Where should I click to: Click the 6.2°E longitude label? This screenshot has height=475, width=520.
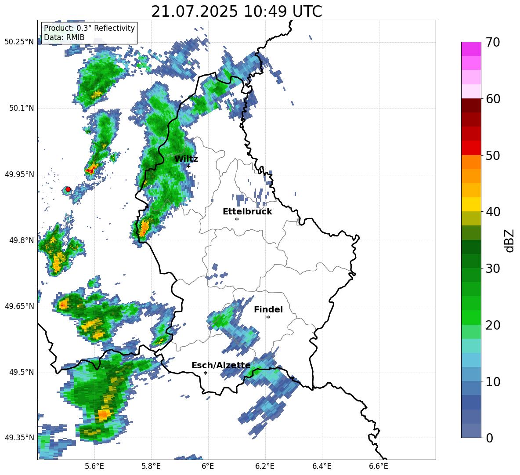(x=265, y=466)
